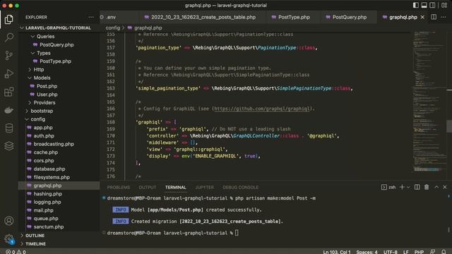Open the Manage gear icon
The image size is (452, 254).
[9, 238]
